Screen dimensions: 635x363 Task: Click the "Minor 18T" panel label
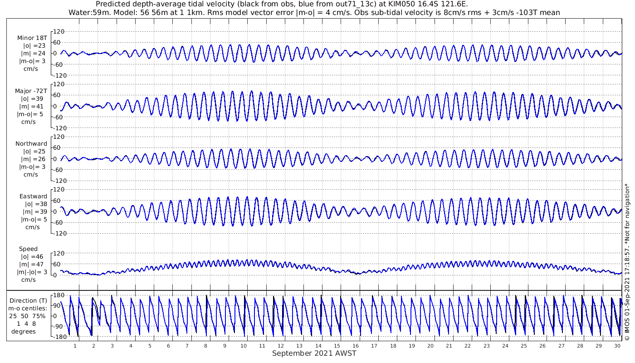point(32,38)
